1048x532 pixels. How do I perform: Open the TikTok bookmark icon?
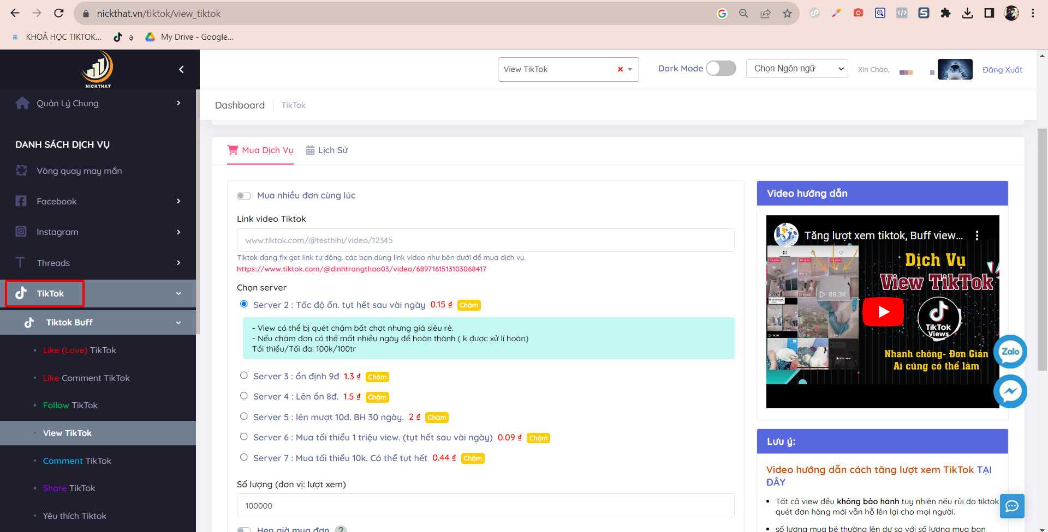click(x=118, y=37)
